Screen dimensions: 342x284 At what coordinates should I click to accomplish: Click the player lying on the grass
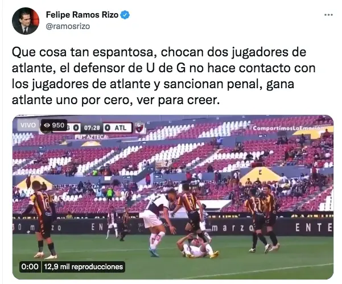(x=197, y=246)
